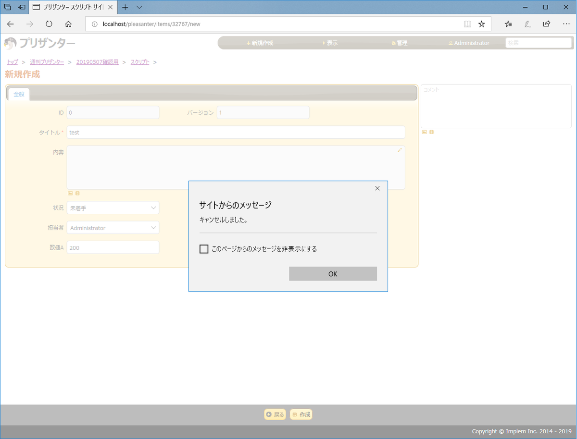The height and width of the screenshot is (439, 577).
Task: Click the バージョン field showing 1
Action: 263,112
